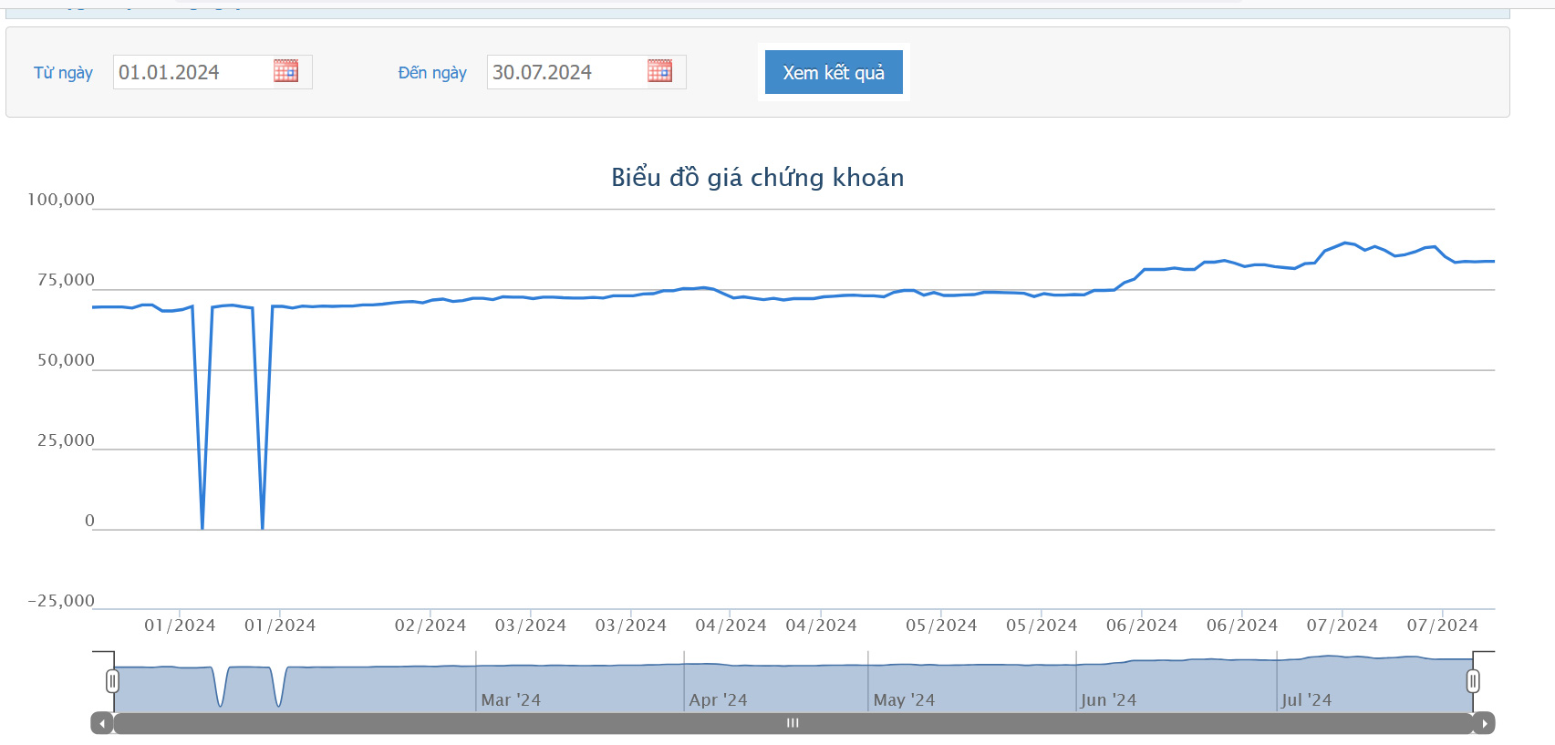Click the 02/2024 x-axis label
This screenshot has width=1555, height=745.
(430, 626)
